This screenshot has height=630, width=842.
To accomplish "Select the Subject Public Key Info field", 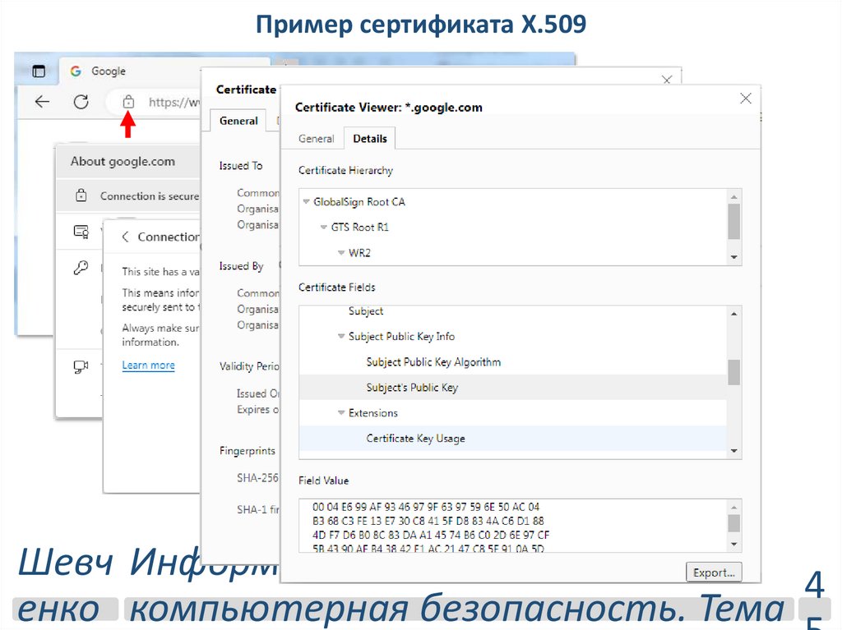I will point(401,336).
